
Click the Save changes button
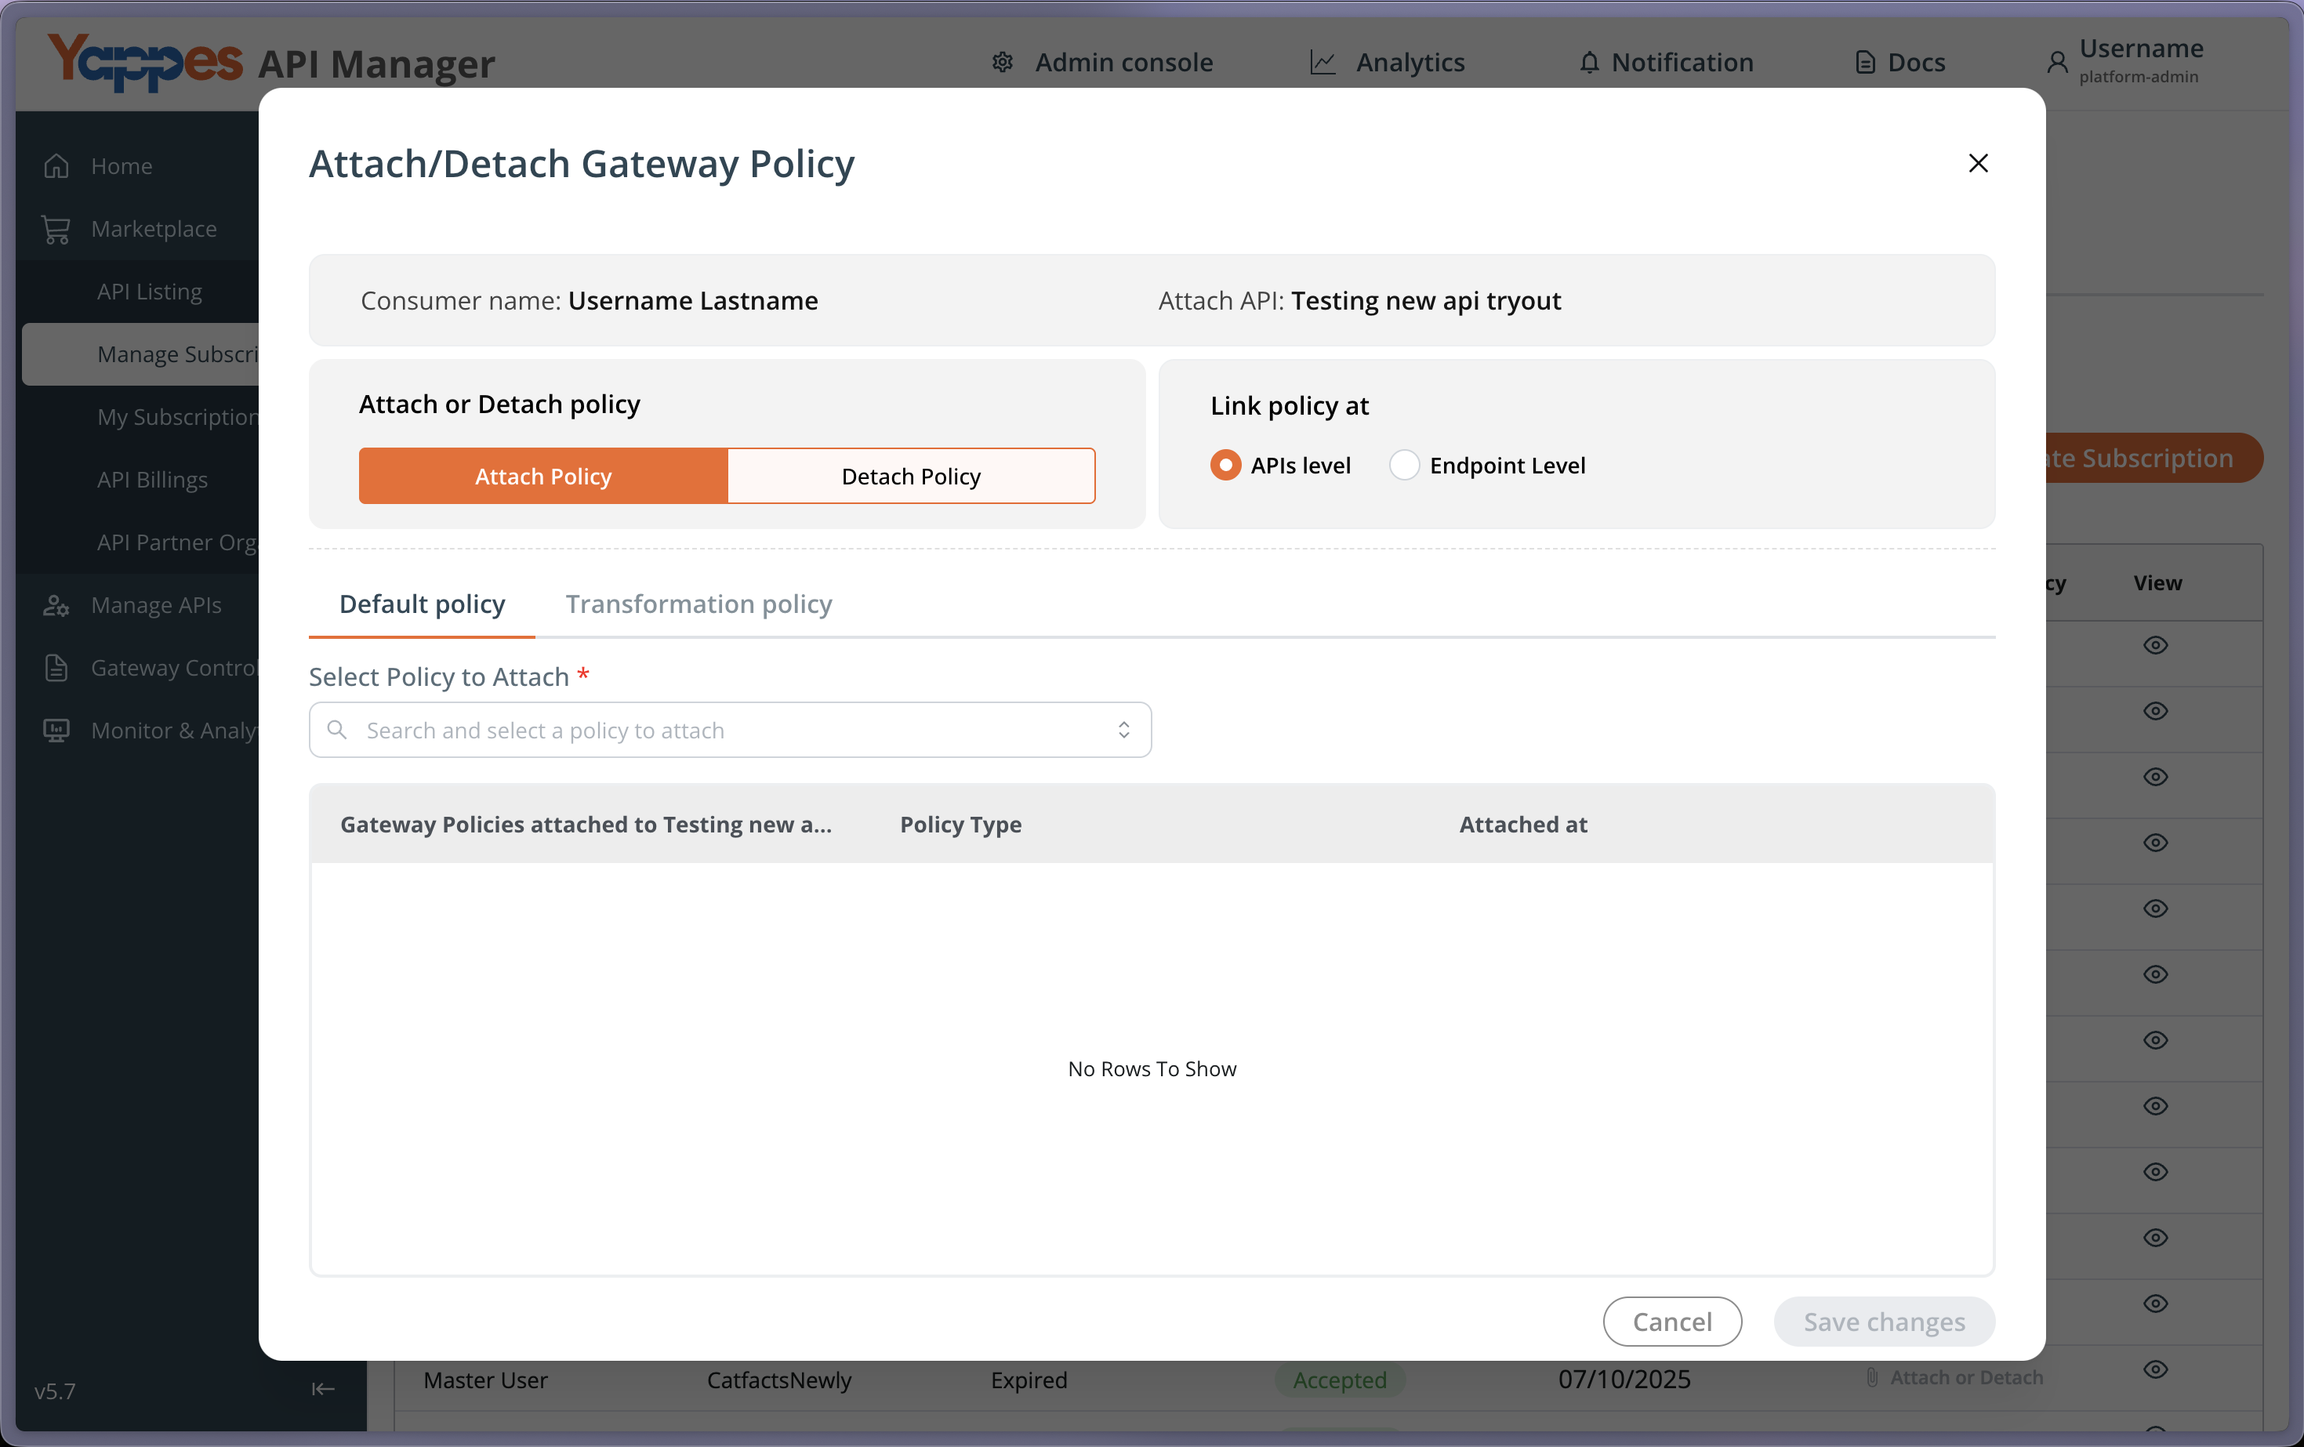pyautogui.click(x=1884, y=1321)
